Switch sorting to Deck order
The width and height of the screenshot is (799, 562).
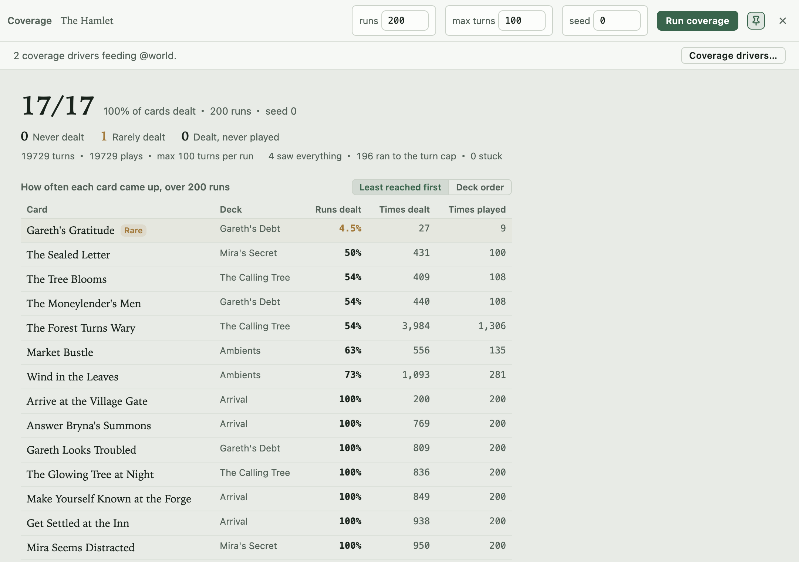[x=480, y=187]
